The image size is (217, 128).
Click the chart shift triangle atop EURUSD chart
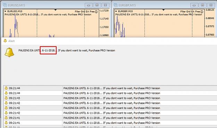(56, 10)
